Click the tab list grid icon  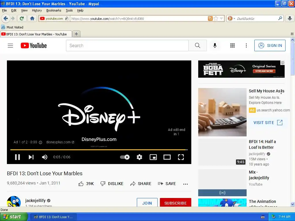292,34
